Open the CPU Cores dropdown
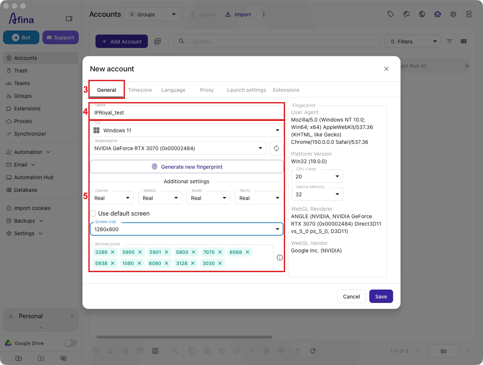This screenshot has width=483, height=365. 317,176
